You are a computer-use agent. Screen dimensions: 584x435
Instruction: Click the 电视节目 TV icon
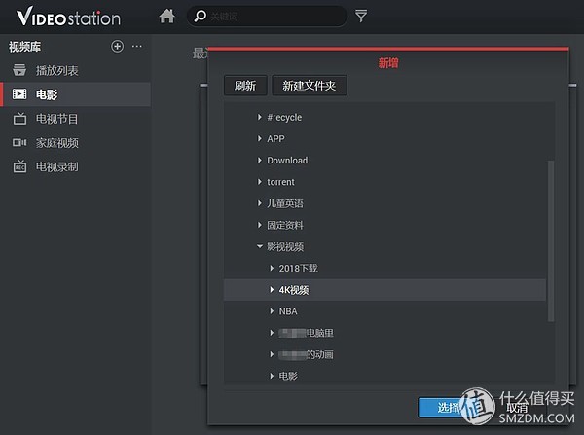(x=19, y=119)
